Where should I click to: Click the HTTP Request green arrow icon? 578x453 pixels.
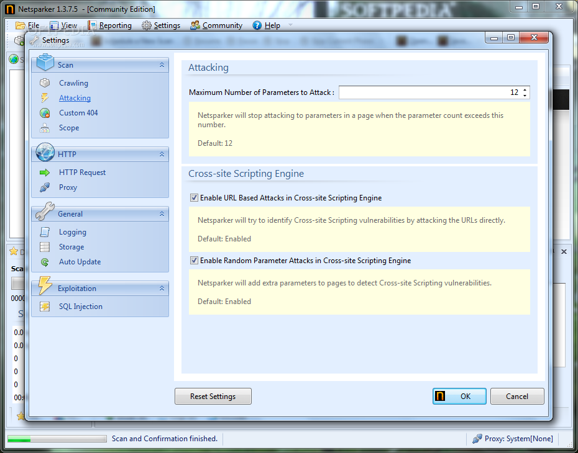point(45,173)
